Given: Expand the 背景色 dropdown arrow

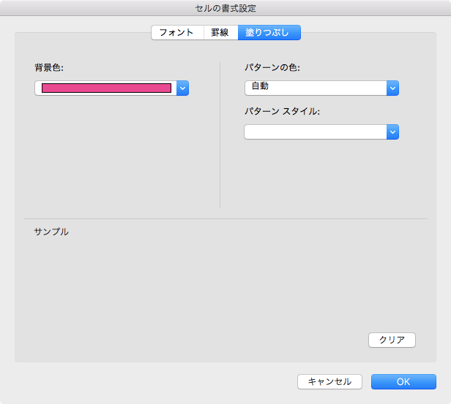Looking at the screenshot, I should coord(183,88).
